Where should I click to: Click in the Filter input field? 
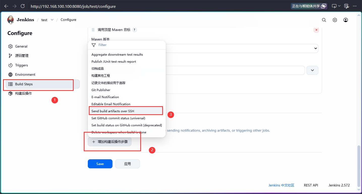click(130, 45)
